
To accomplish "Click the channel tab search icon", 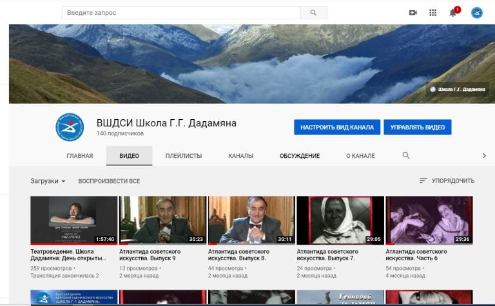I will (x=406, y=155).
